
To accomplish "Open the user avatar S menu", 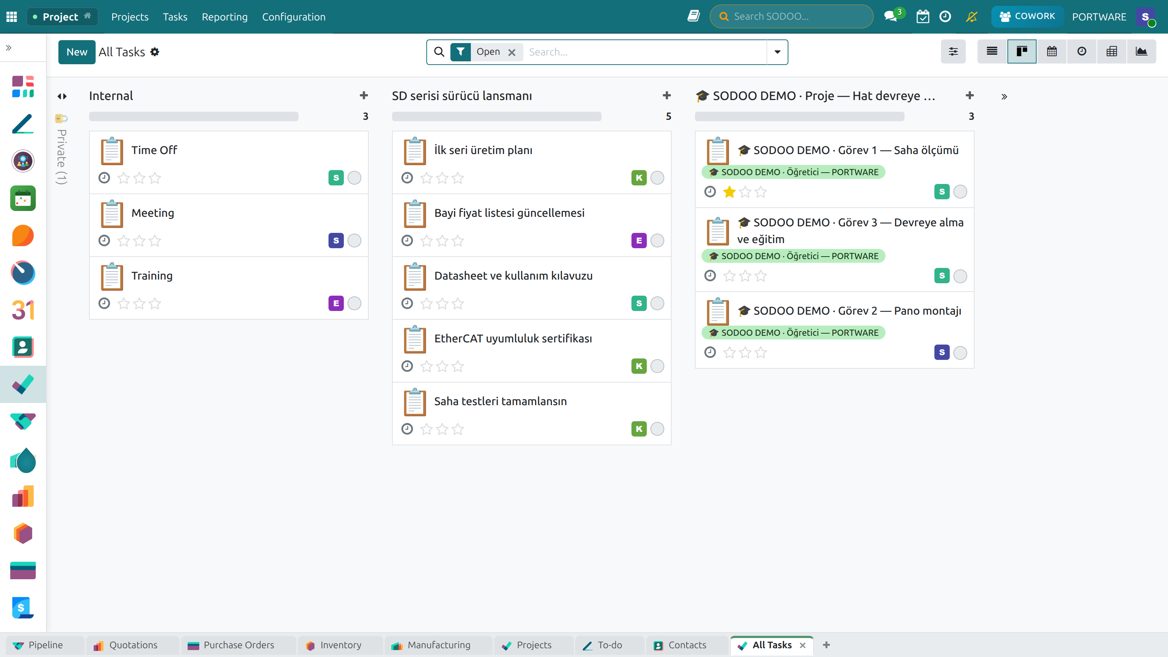I will [1146, 17].
